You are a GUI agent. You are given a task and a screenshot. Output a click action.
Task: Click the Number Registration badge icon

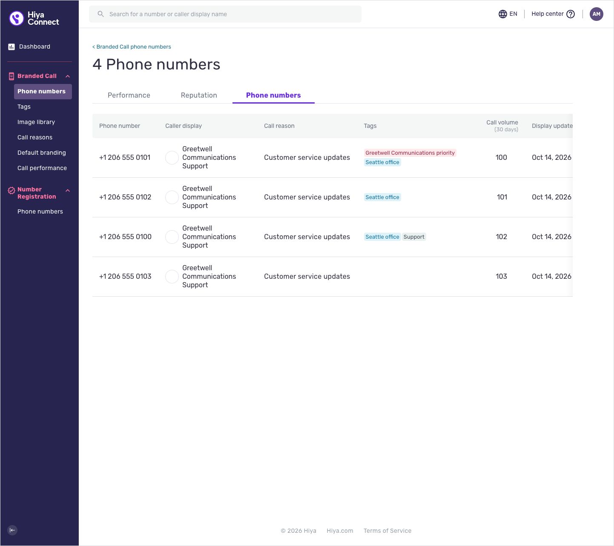(11, 191)
